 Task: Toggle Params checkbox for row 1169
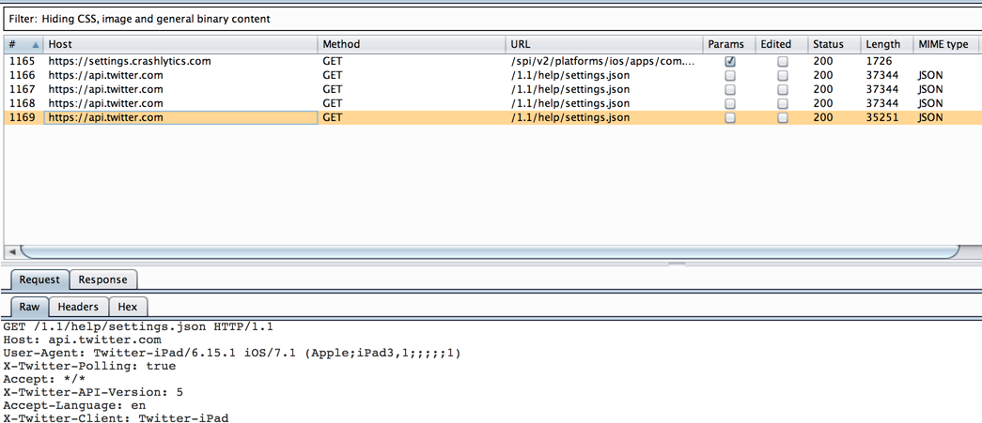click(x=729, y=117)
